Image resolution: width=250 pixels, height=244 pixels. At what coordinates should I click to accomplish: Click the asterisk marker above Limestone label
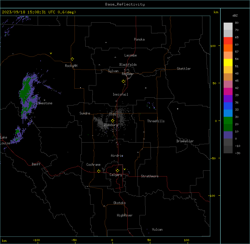coord(44,100)
